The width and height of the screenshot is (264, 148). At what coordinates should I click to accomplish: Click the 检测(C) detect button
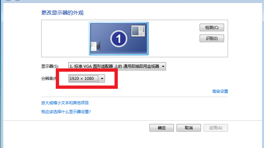pos(212,28)
